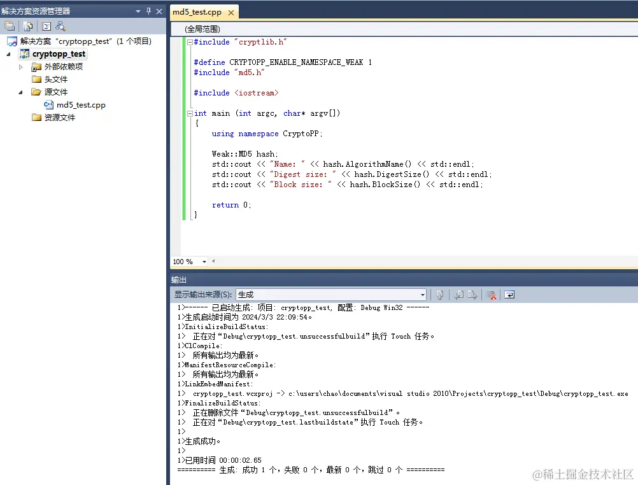Image resolution: width=638 pixels, height=485 pixels.
Task: Switch to the md5_test.cpp tab
Action: tap(197, 11)
